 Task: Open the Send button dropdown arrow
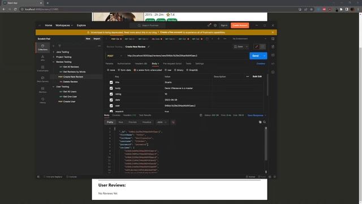coord(264,56)
